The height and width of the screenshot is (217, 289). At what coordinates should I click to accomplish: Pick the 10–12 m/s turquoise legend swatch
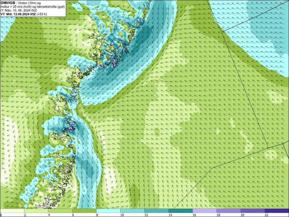click(132, 211)
